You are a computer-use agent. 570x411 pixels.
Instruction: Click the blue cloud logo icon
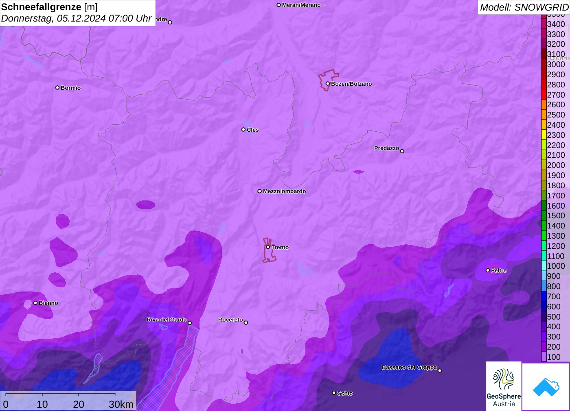(x=546, y=387)
